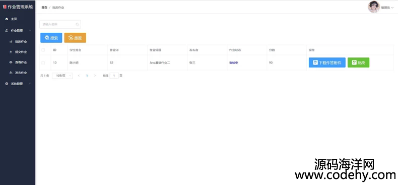Open the administrator avatar picture
The height and width of the screenshot is (185, 398).
[x=374, y=7]
